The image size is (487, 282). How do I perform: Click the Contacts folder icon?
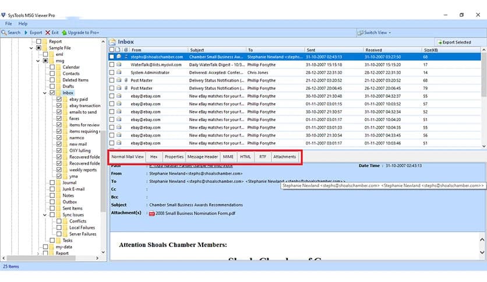(58, 73)
